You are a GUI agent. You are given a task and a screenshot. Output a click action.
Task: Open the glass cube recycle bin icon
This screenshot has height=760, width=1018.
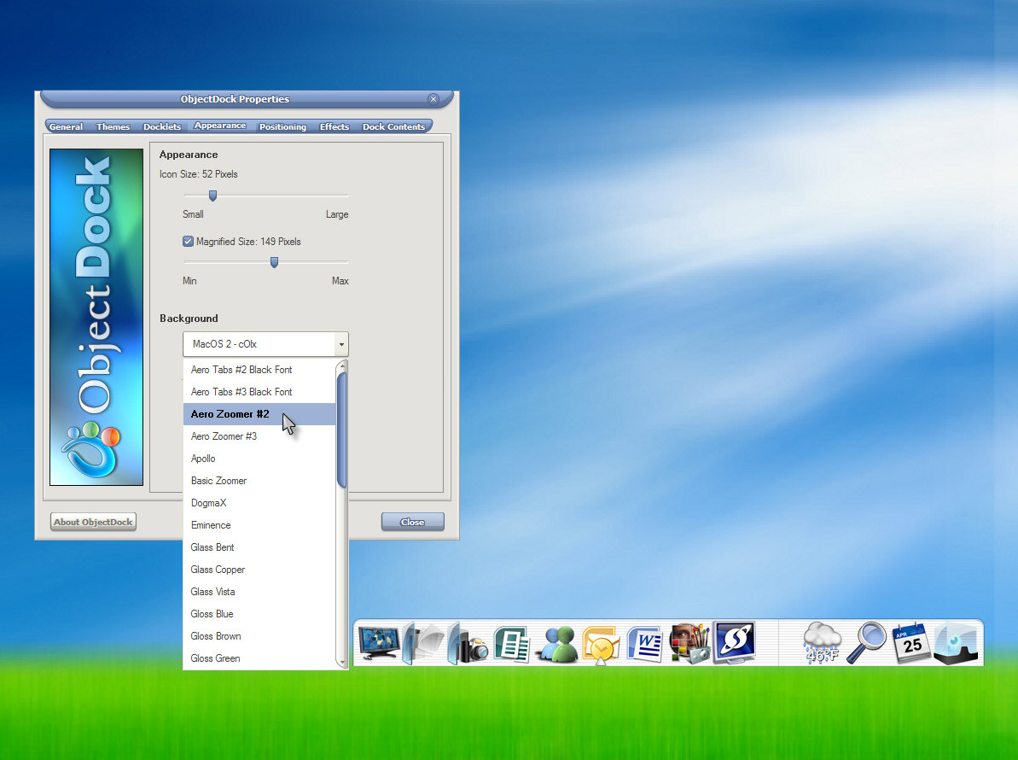[x=956, y=643]
